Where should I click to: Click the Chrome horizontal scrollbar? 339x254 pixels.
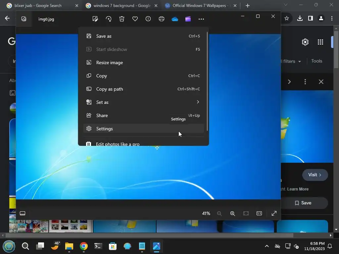click(x=149, y=235)
